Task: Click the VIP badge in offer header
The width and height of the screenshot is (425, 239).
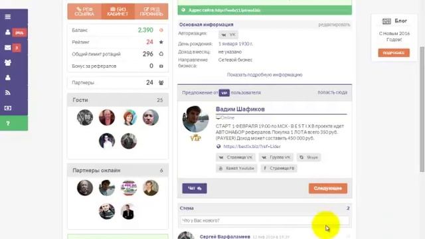Action: pos(224,93)
